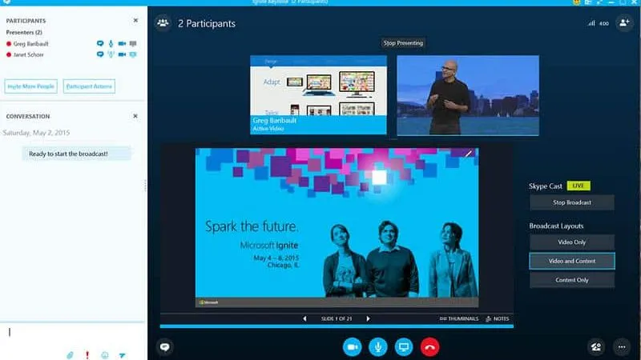Screen dimensions: 641x360
Task: Click the Greg Banbault participant name
Action: (x=30, y=44)
